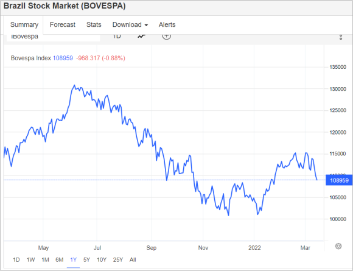Click the Jul date axis label
Viewport: 353px width, 271px height.
[97, 248]
